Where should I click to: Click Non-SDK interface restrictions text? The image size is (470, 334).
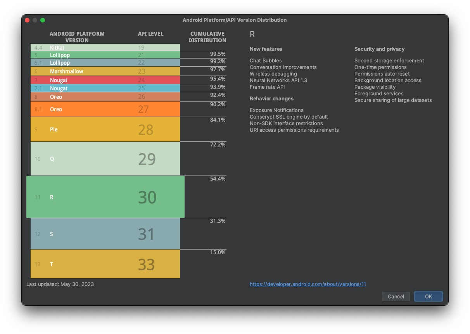286,123
